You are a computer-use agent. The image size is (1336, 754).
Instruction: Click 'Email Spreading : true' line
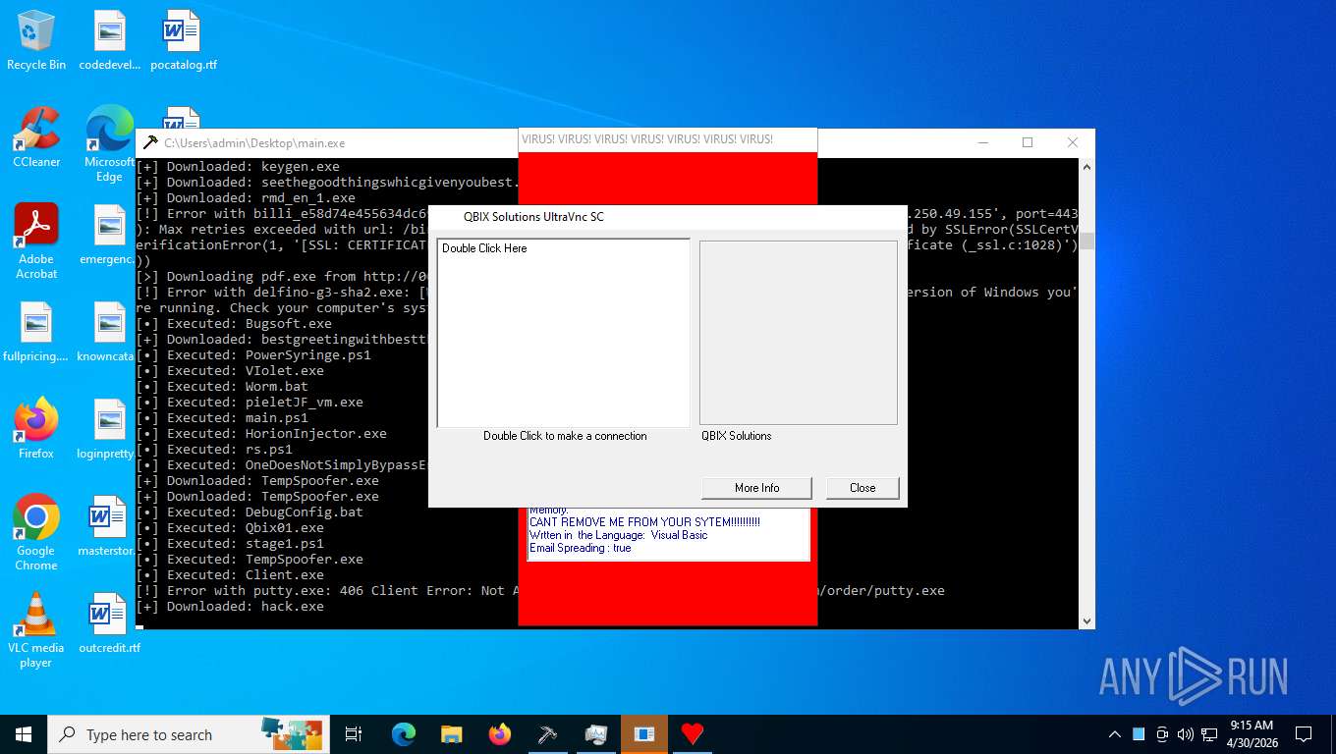pos(580,548)
